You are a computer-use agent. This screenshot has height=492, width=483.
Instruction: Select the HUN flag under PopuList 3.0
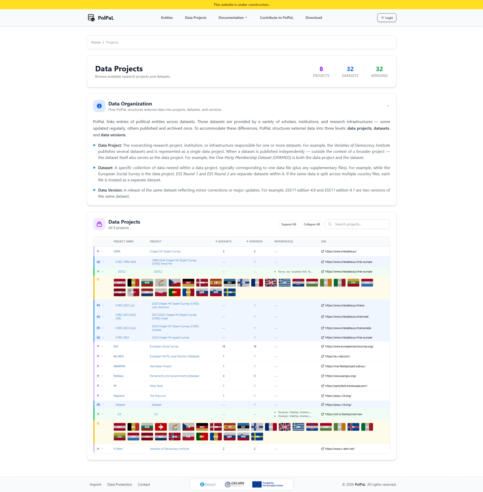pyautogui.click(x=326, y=427)
